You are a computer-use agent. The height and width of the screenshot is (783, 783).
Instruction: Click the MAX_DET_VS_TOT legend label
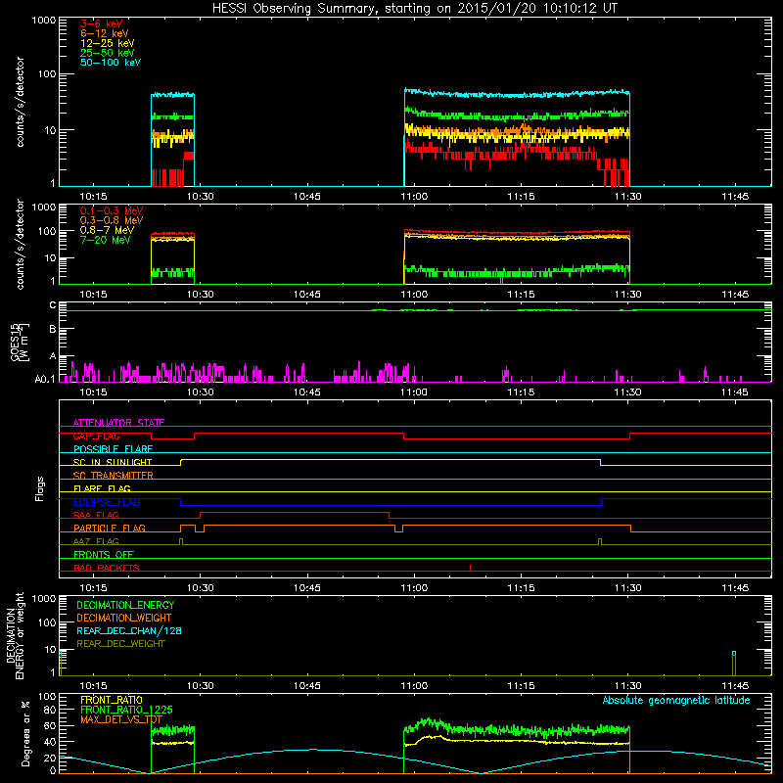[x=121, y=719]
